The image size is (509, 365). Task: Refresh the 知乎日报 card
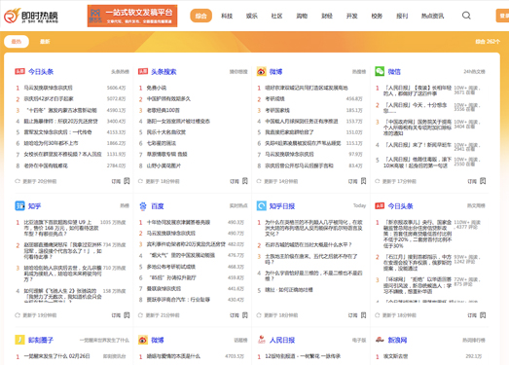pos(259,315)
